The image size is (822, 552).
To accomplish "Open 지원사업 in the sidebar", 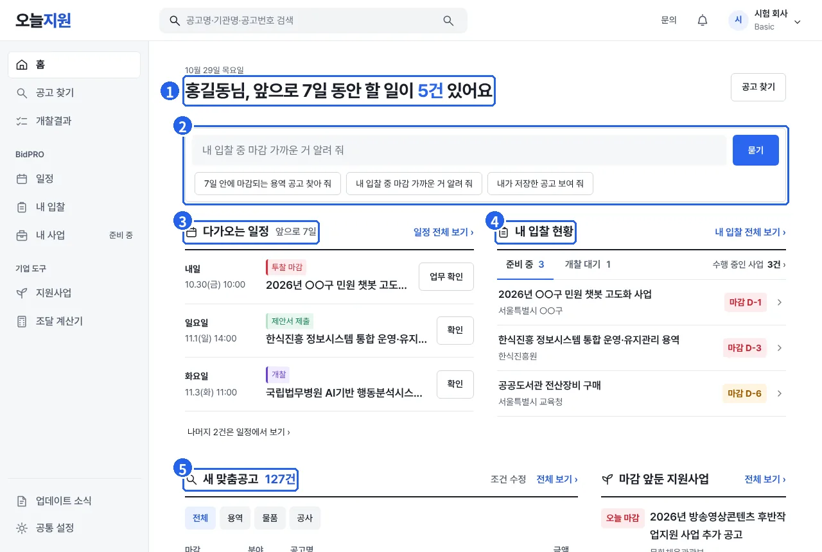I will [x=74, y=293].
